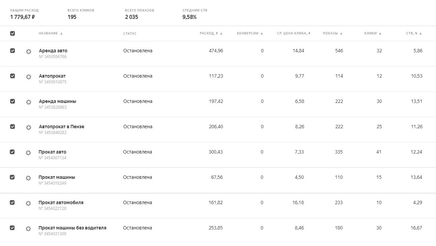Open settings gear for Прокат авто campaign

[28, 153]
